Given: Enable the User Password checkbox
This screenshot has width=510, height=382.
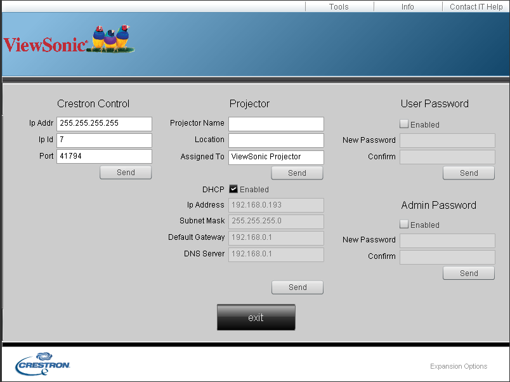Looking at the screenshot, I should [403, 124].
